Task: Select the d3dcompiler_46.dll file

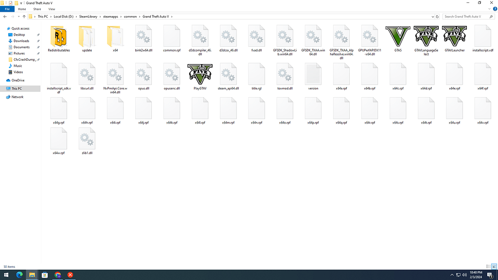Action: pos(200,41)
